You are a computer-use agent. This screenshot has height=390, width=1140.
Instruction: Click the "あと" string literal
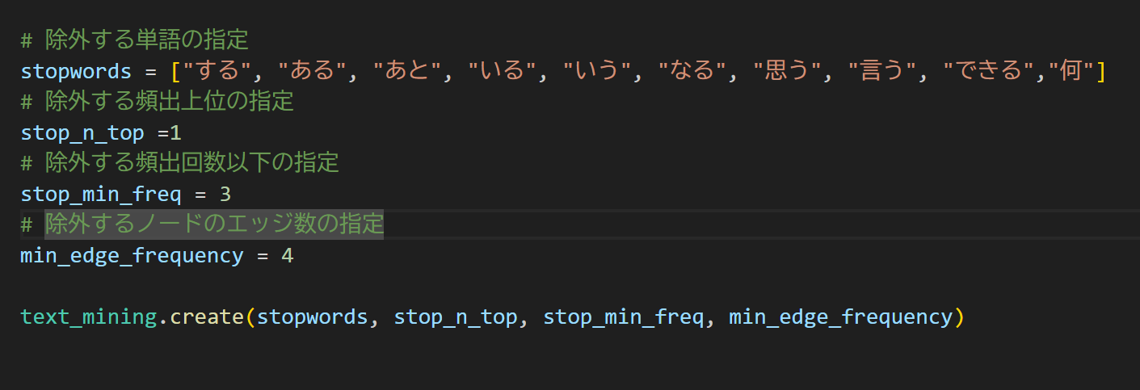[x=406, y=71]
